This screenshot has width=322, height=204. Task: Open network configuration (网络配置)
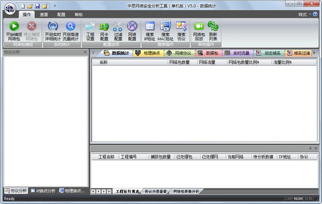[132, 31]
